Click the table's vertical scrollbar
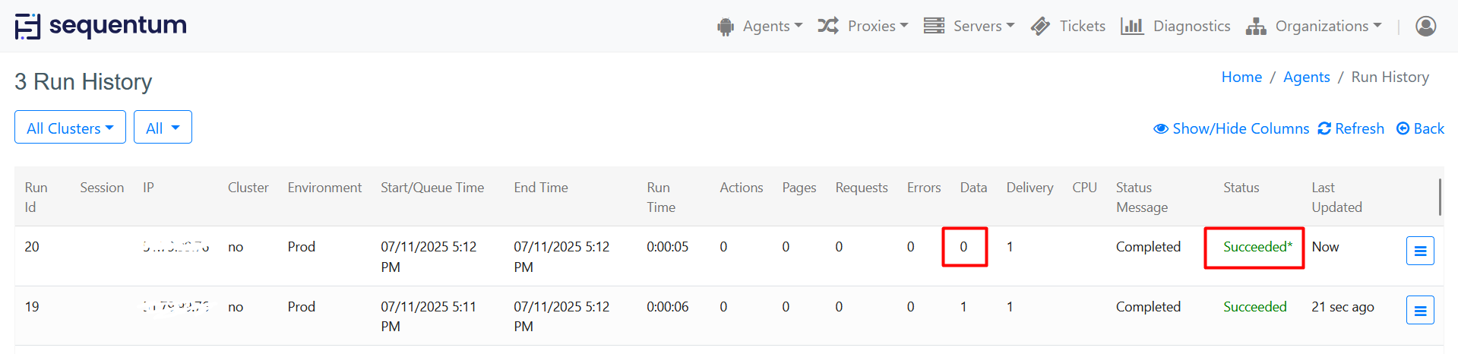 point(1440,198)
